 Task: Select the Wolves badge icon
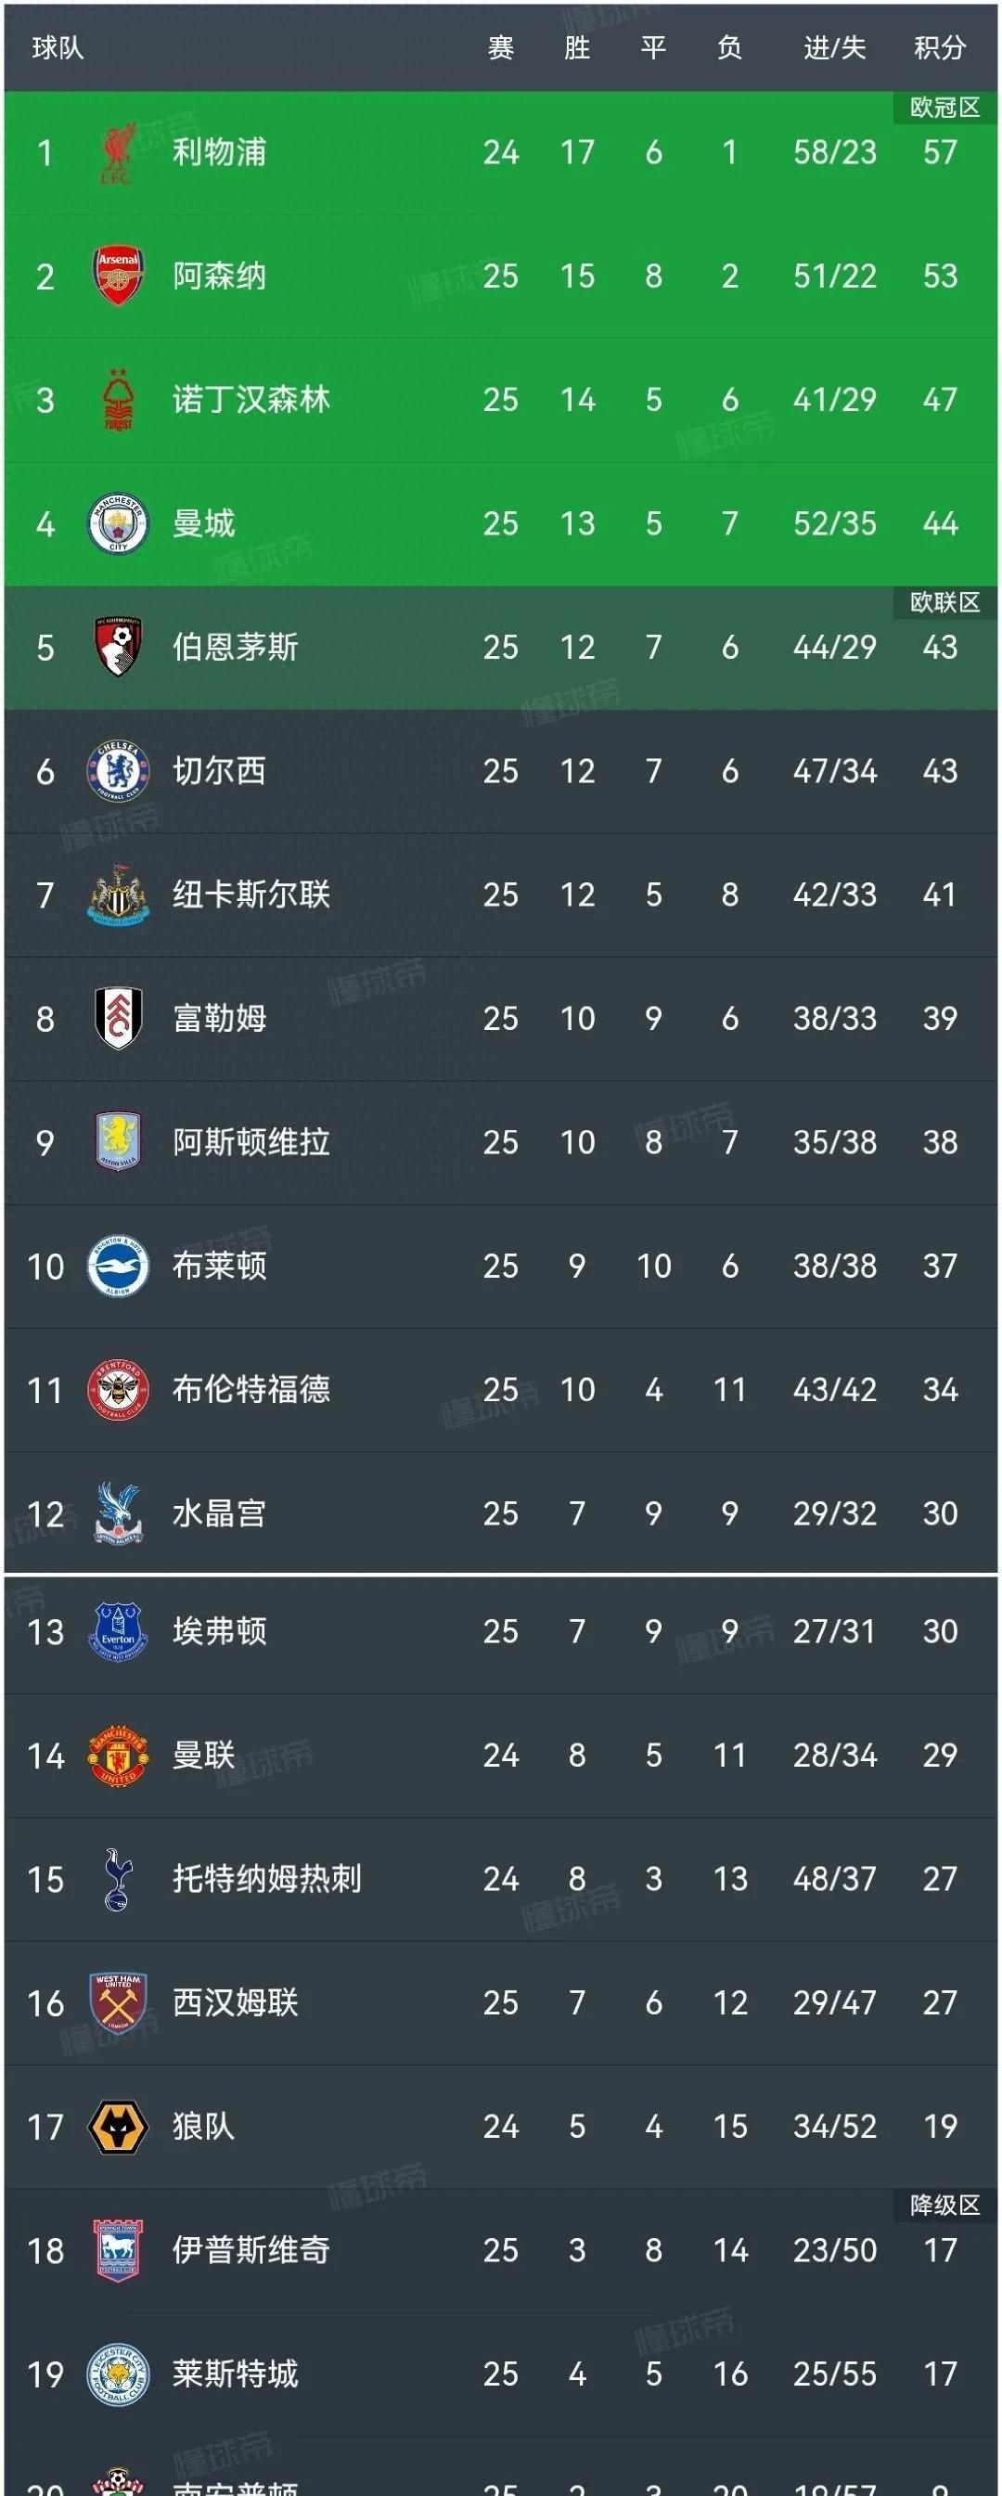(x=117, y=2127)
